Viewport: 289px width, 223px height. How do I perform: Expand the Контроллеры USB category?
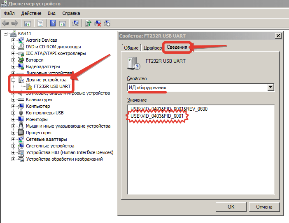14,113
